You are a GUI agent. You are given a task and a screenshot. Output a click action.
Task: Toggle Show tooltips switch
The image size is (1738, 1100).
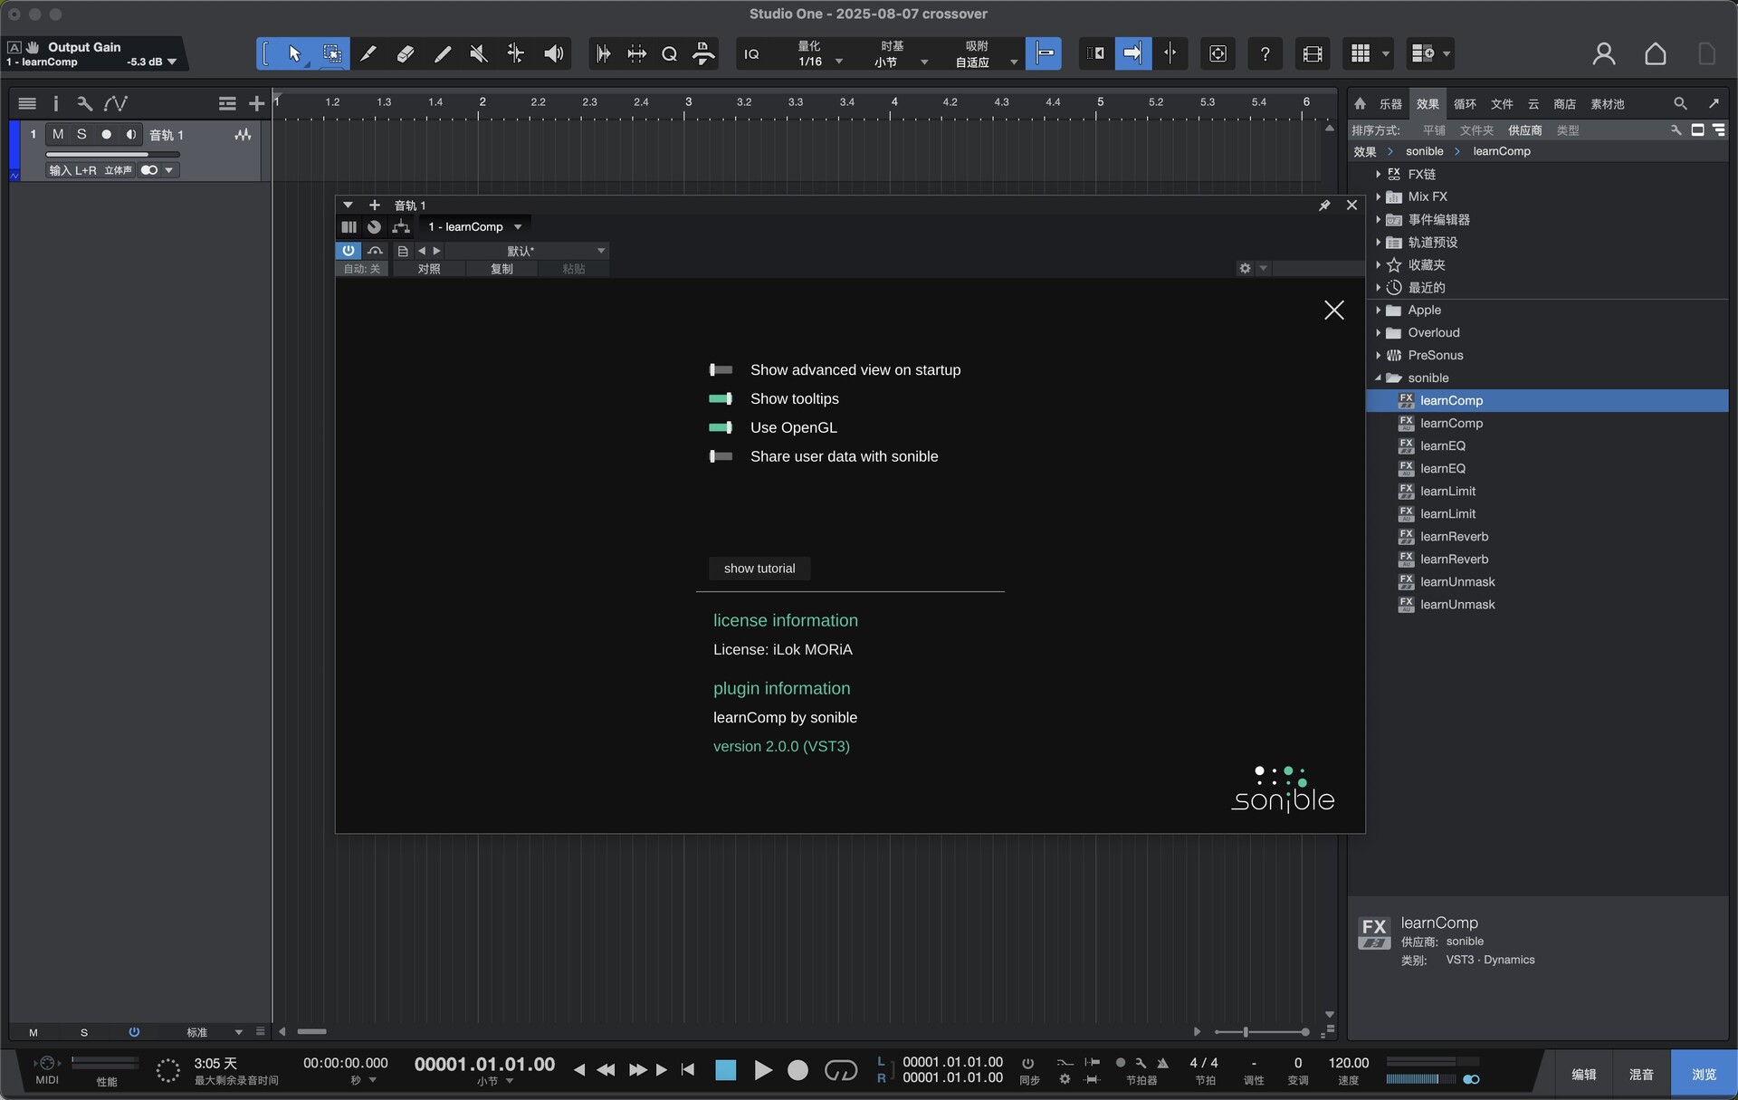click(x=721, y=398)
